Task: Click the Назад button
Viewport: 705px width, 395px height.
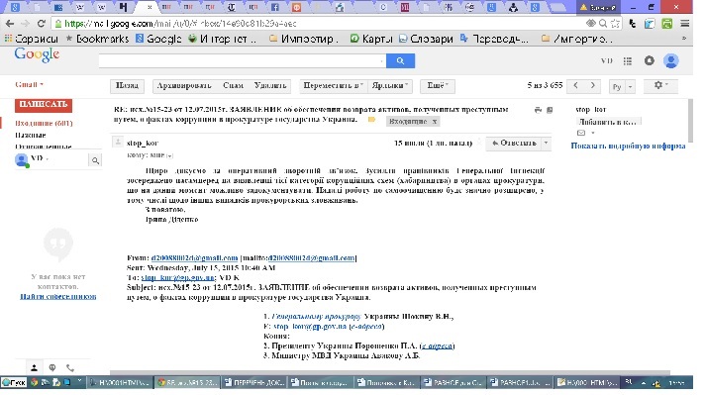Action: tap(128, 85)
